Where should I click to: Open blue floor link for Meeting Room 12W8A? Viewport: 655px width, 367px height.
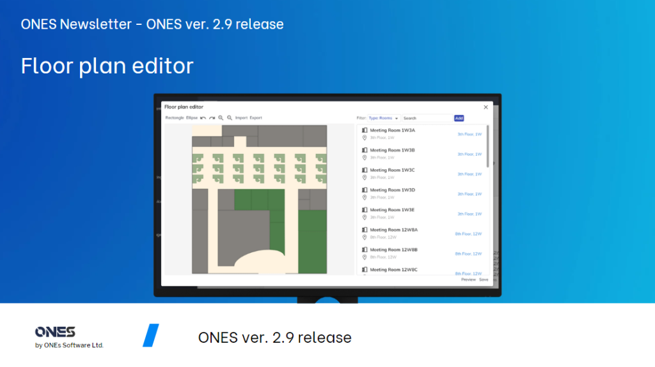[468, 234]
